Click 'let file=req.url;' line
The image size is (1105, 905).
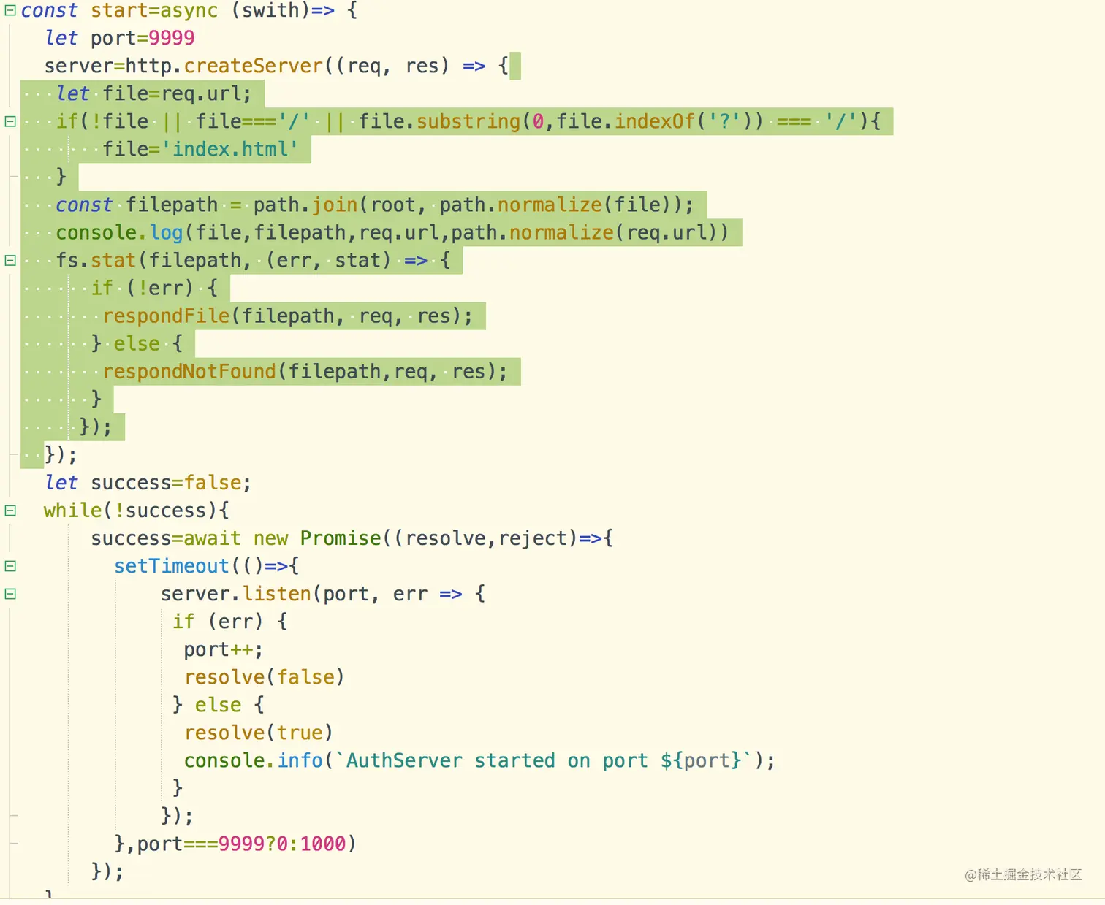tap(153, 93)
